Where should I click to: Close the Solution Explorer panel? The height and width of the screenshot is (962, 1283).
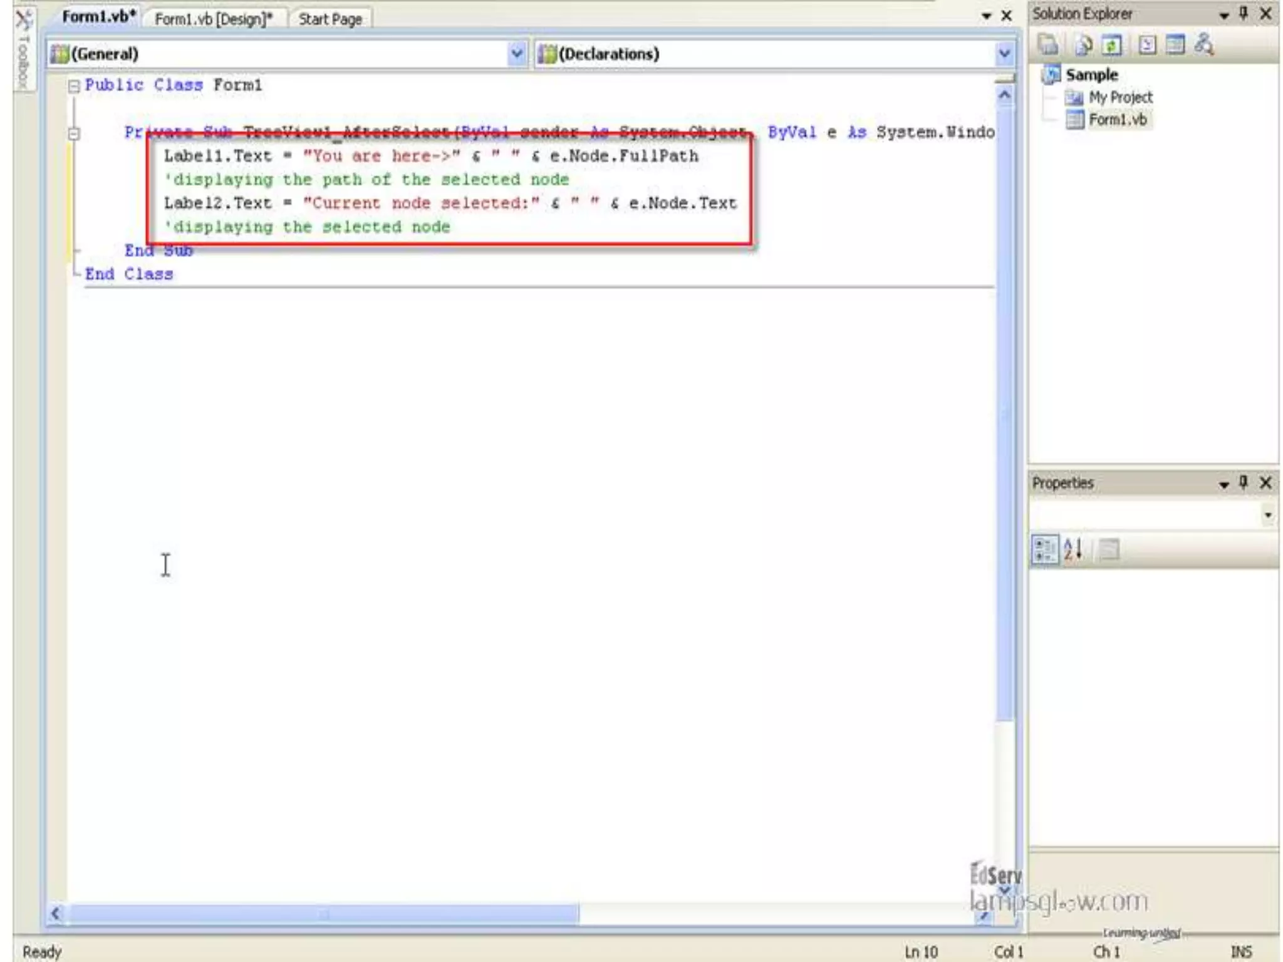coord(1266,13)
